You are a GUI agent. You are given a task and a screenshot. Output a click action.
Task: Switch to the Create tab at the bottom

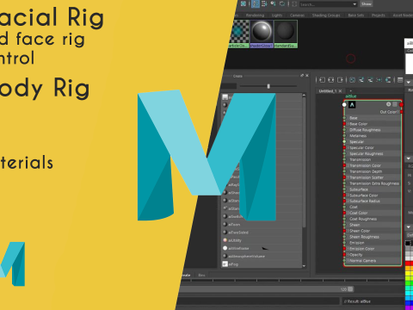coord(186,275)
